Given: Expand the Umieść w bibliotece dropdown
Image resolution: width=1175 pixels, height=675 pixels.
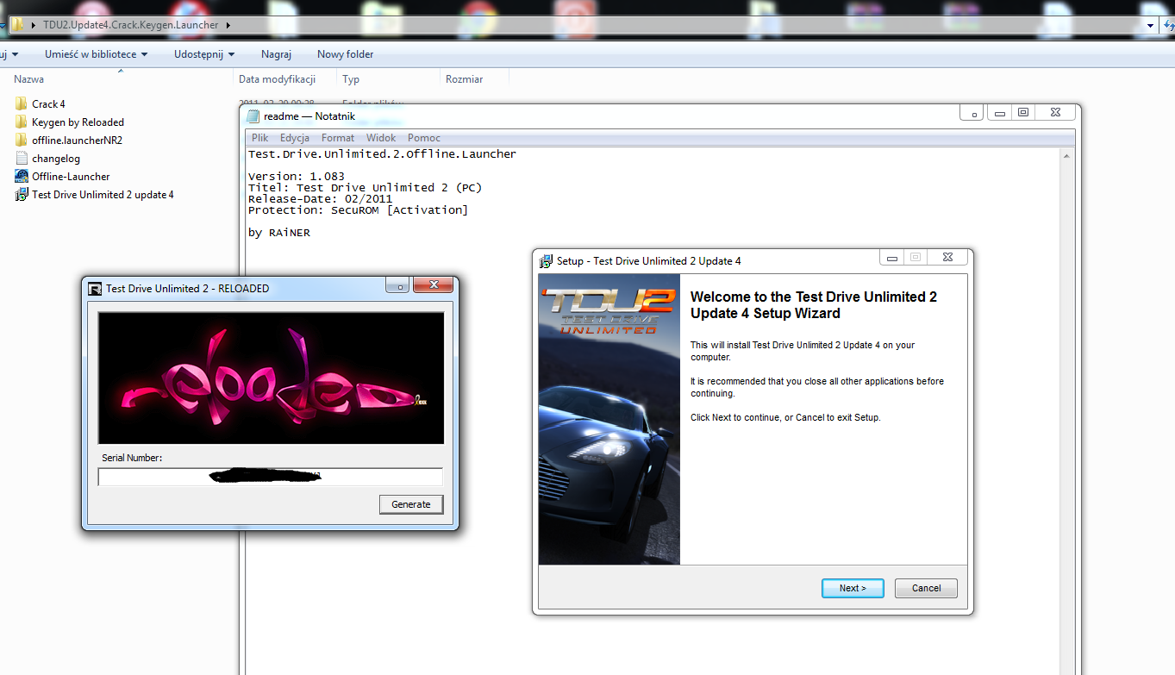Looking at the screenshot, I should pyautogui.click(x=96, y=53).
